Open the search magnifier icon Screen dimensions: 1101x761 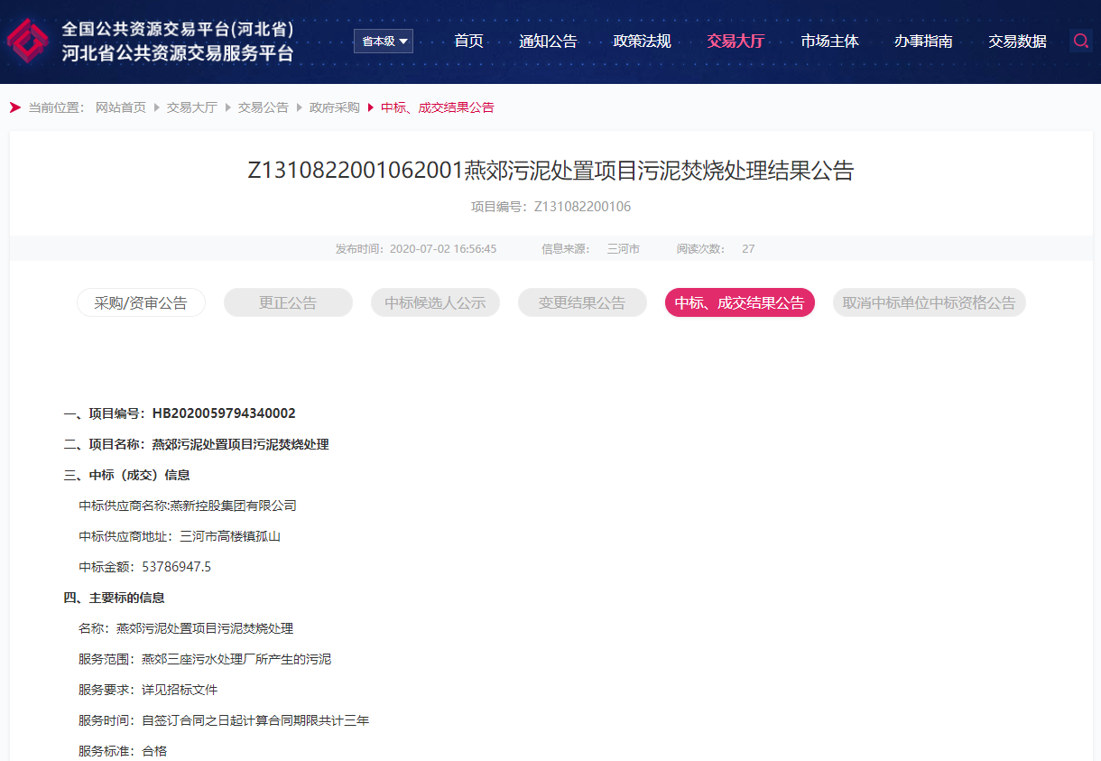tap(1080, 41)
